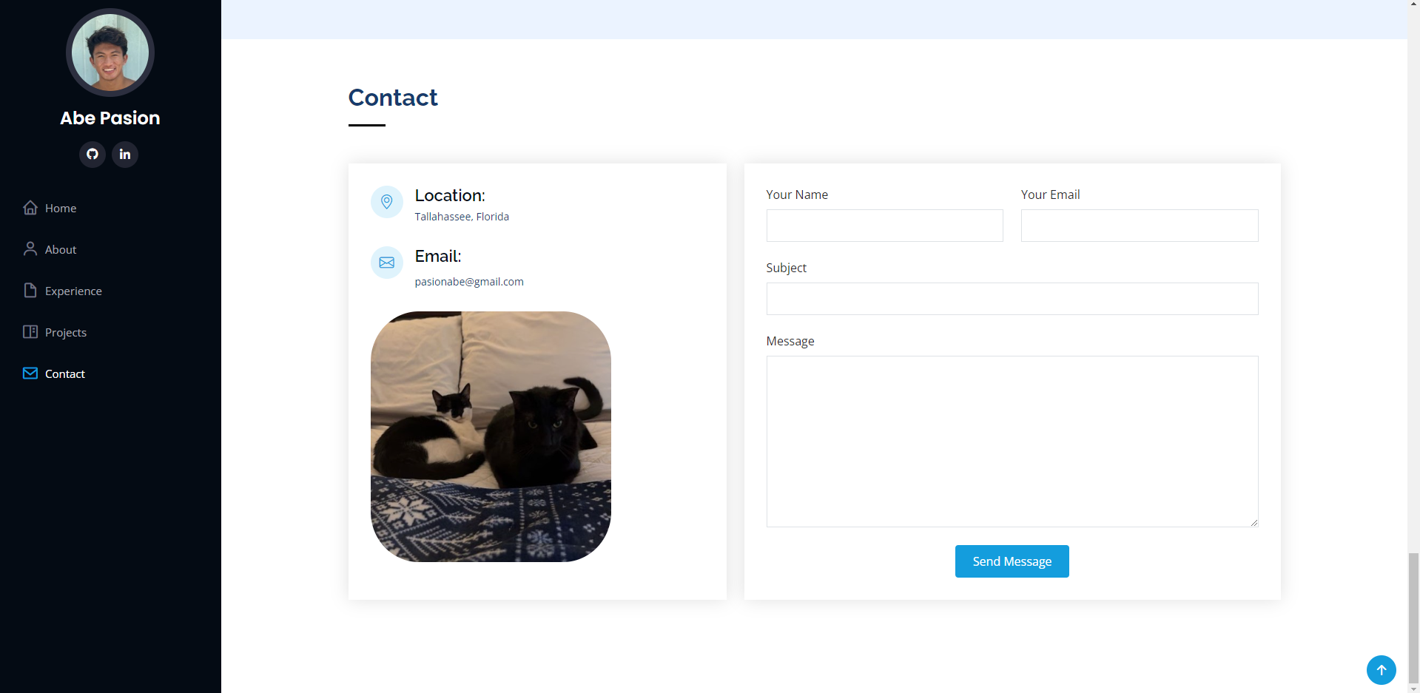The image size is (1420, 693).
Task: Click the scrollbar down arrow
Action: pyautogui.click(x=1413, y=688)
